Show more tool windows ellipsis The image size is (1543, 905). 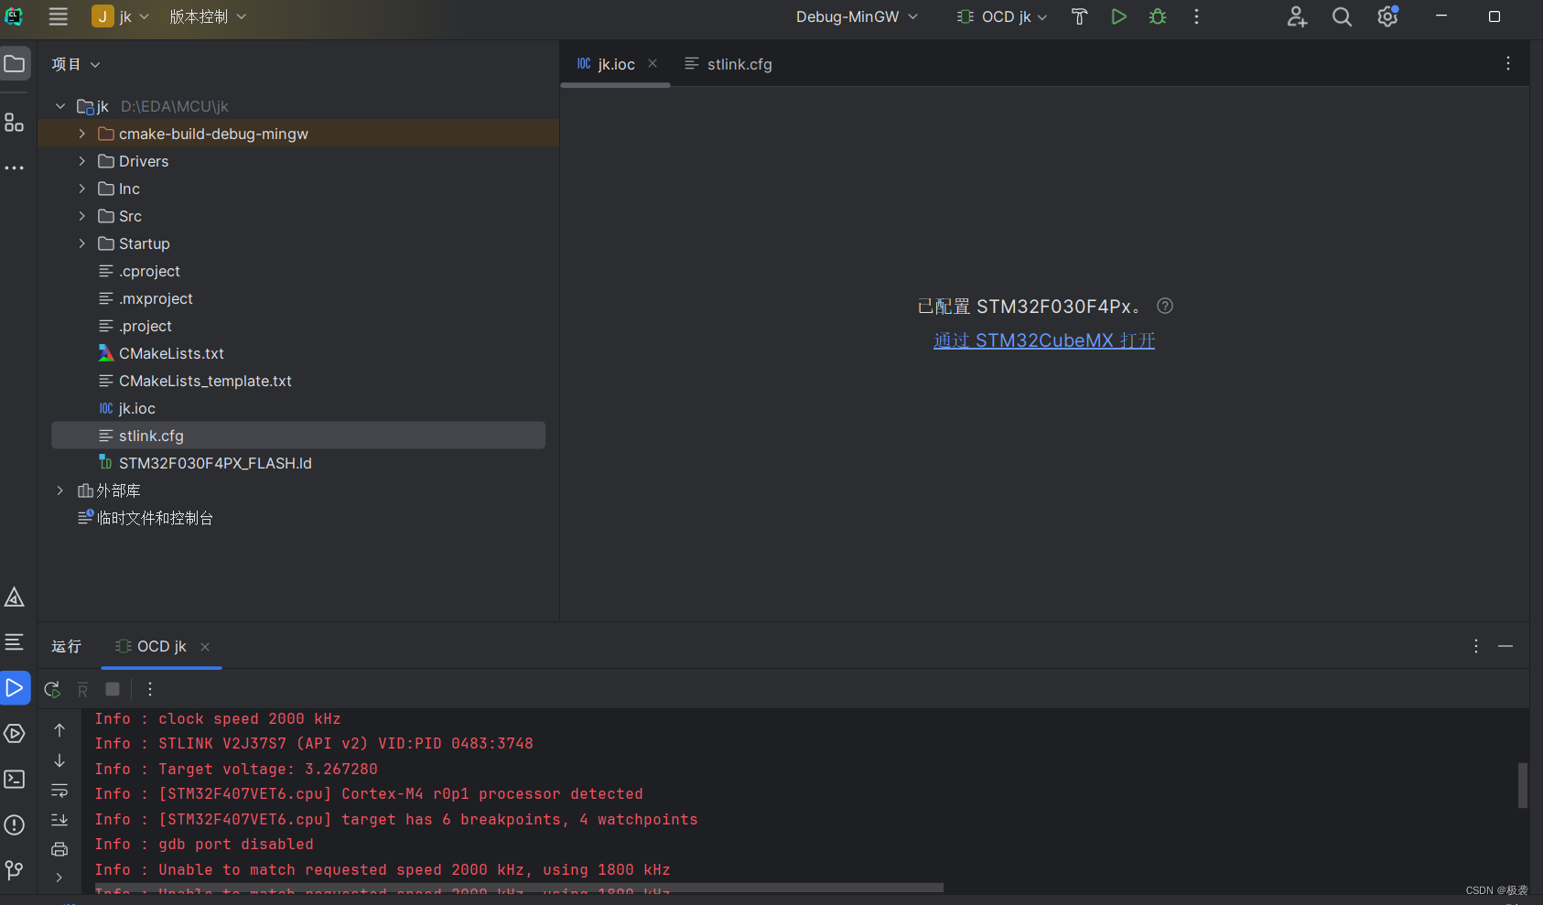[15, 168]
